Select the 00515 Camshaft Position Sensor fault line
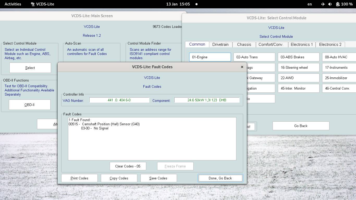Screen dimensions: 356x200 click(104, 124)
